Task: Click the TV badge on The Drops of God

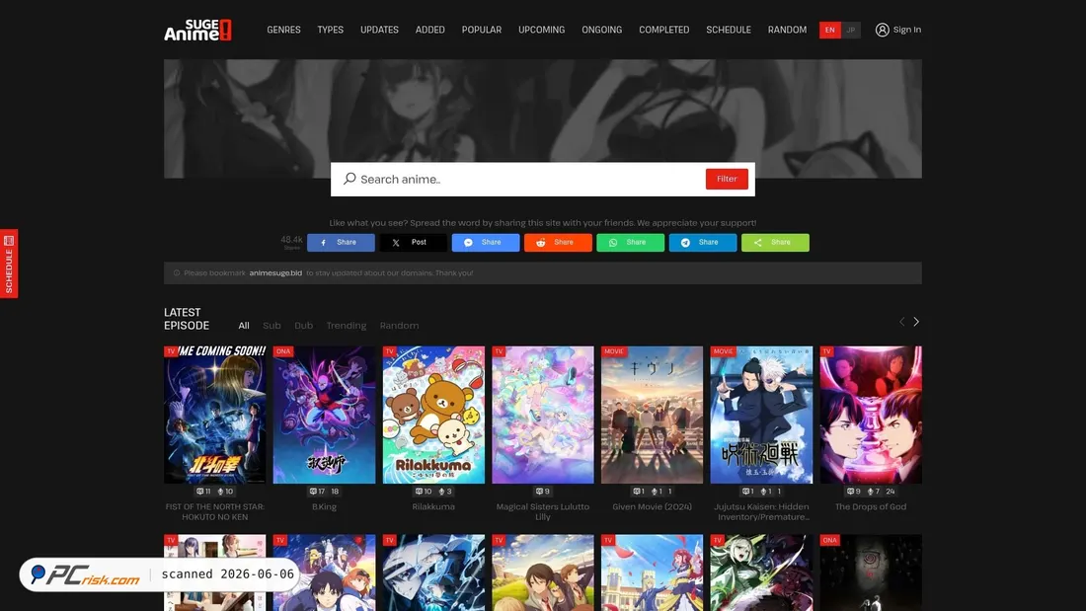Action: [x=826, y=351]
